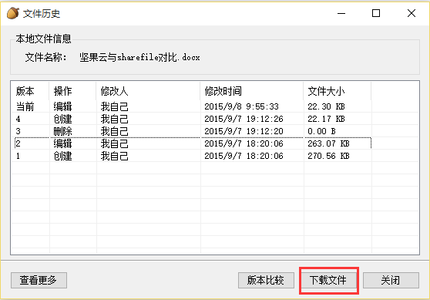
Task: Click the 修改时间 column header
Action: (252, 91)
